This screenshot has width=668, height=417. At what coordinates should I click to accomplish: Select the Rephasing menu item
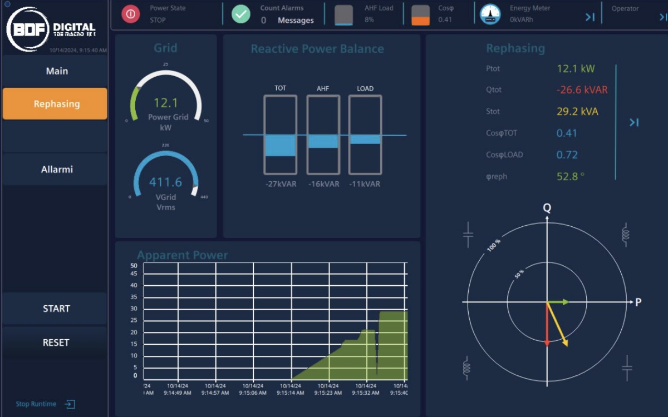pos(55,104)
